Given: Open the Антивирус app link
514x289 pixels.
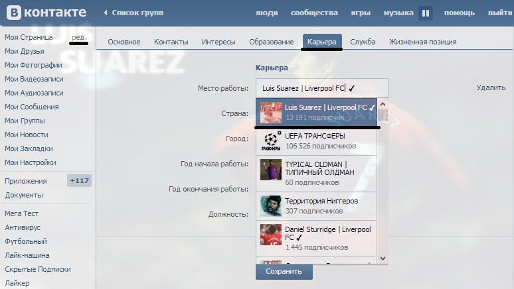Looking at the screenshot, I should click(23, 227).
